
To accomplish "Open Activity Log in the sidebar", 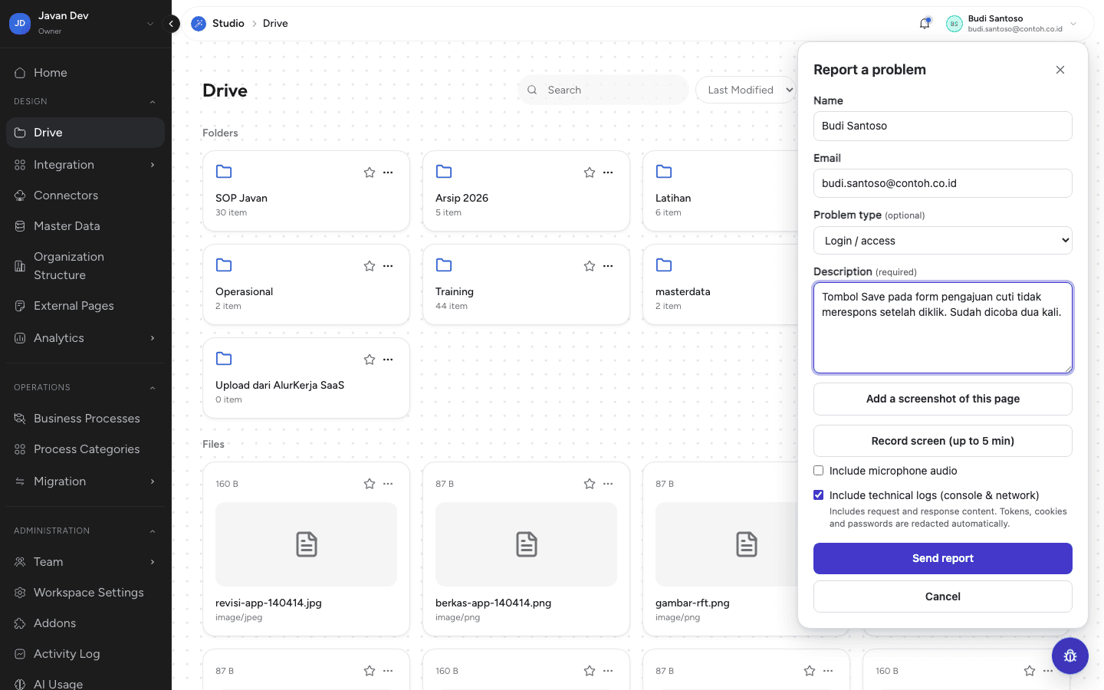I will click(85, 654).
